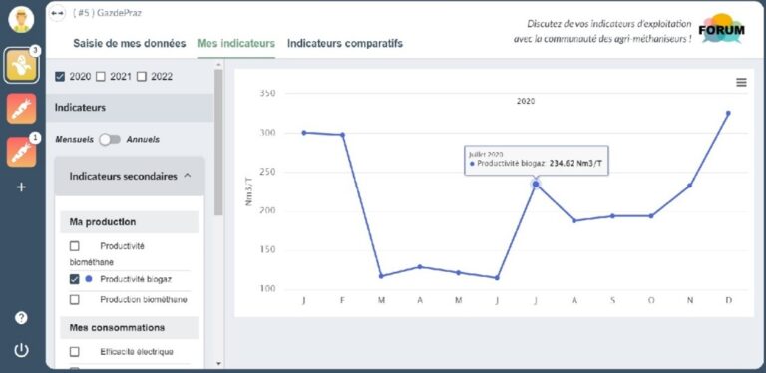The image size is (766, 373).
Task: Open the help question mark icon
Action: pos(21,318)
